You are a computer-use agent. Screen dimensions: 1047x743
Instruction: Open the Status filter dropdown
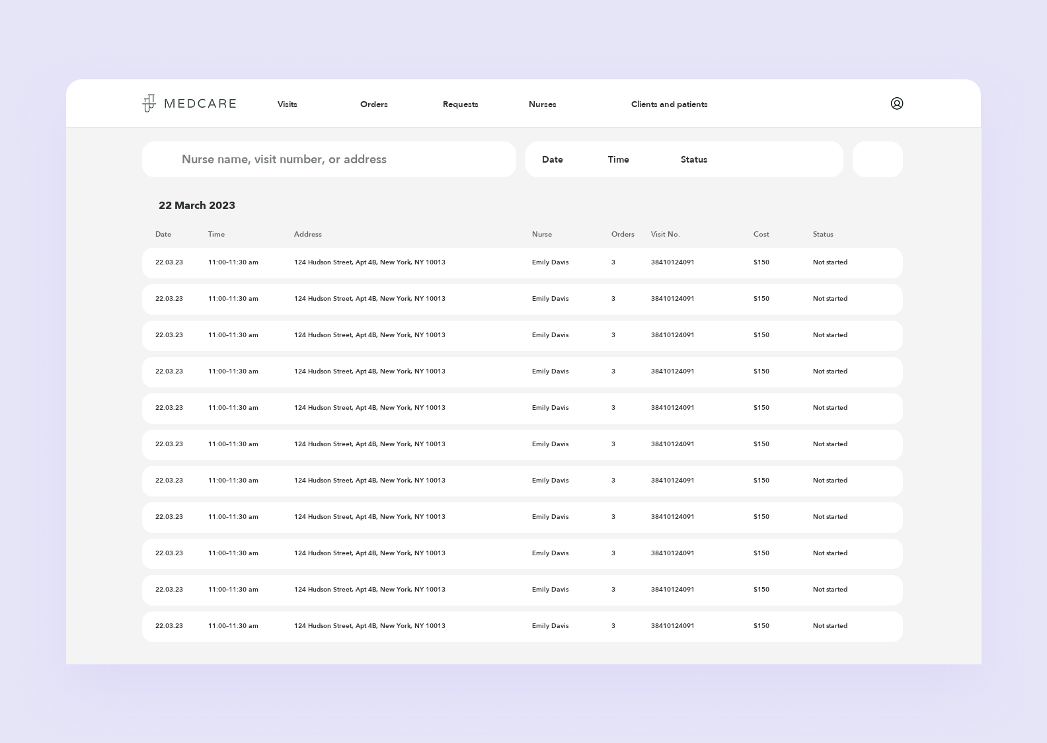click(694, 159)
